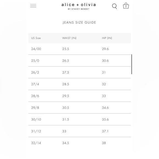This screenshot has height=159, width=159.
Task: Open the hamburger navigation menu
Action: click(x=33, y=6)
